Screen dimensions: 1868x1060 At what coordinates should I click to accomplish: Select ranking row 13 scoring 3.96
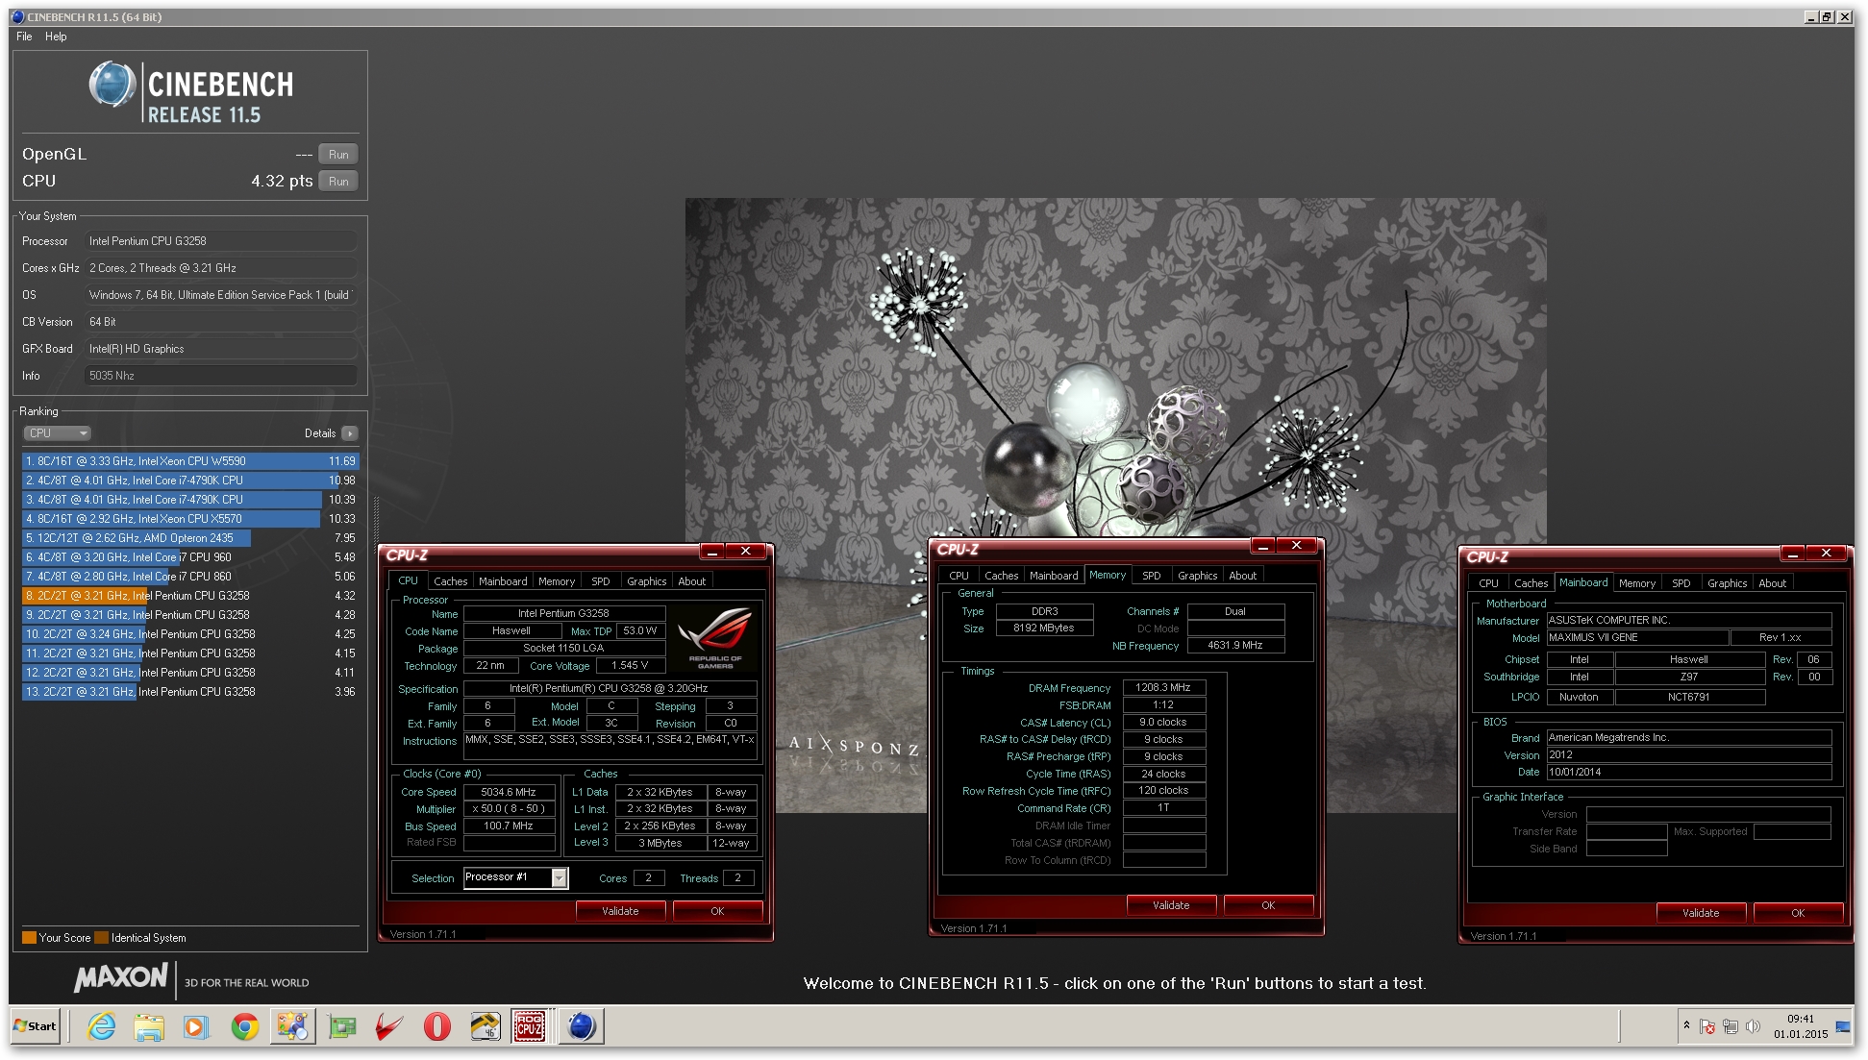coord(190,692)
